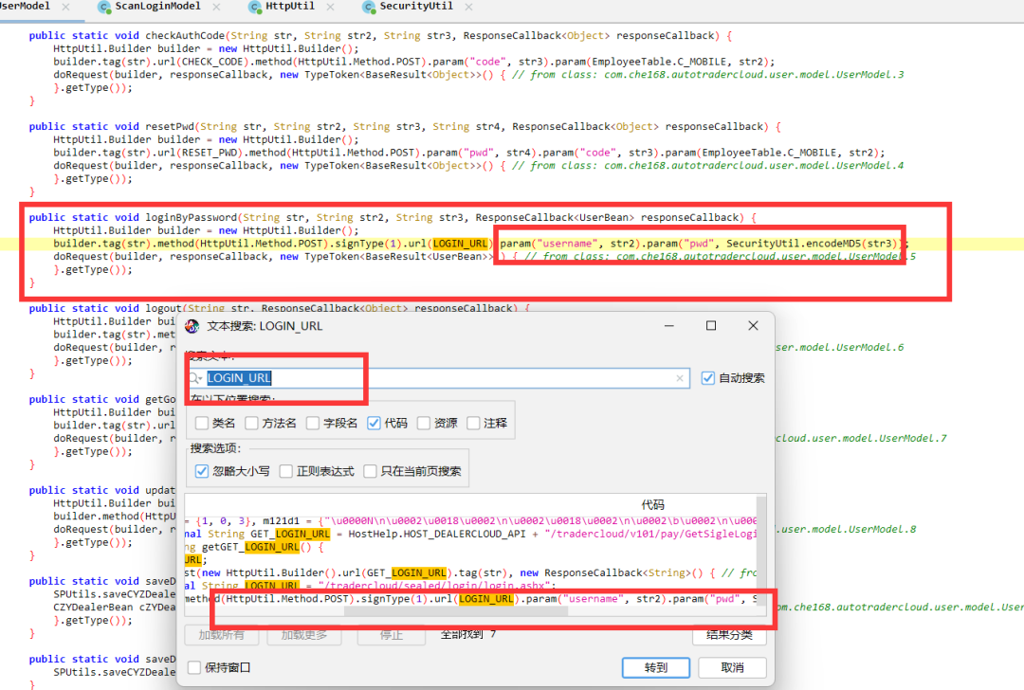Image resolution: width=1024 pixels, height=690 pixels.
Task: Click the LOGIN_URL search input field
Action: click(x=436, y=378)
